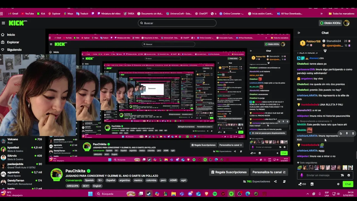
Task: Select the ASMR tag
Action: click(x=173, y=180)
